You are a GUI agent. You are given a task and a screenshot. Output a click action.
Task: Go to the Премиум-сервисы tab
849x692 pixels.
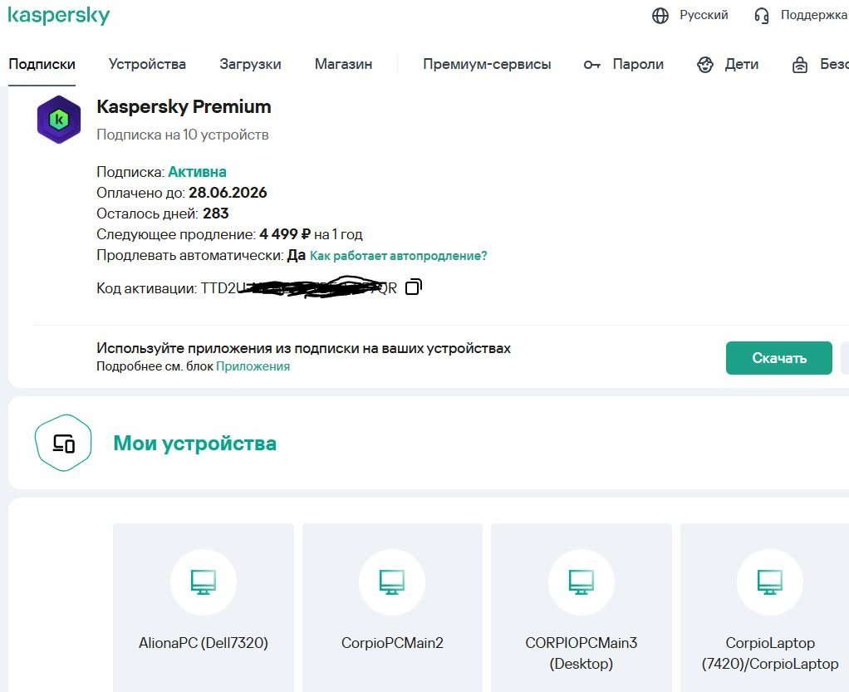point(487,64)
